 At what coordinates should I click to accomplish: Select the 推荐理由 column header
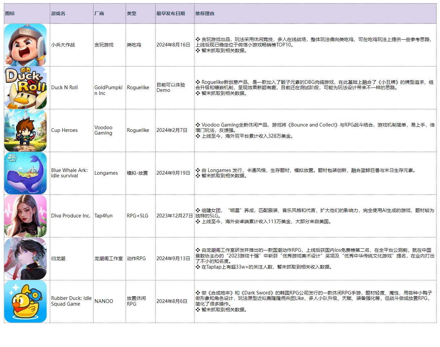pos(205,13)
